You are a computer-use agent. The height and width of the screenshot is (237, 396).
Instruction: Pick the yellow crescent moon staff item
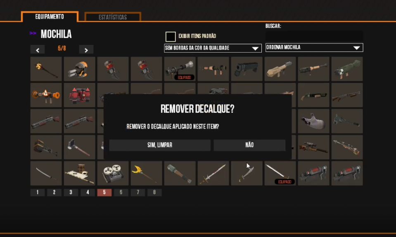pyautogui.click(x=146, y=173)
